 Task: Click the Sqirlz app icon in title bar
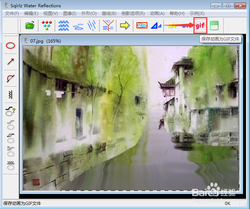point(6,5)
